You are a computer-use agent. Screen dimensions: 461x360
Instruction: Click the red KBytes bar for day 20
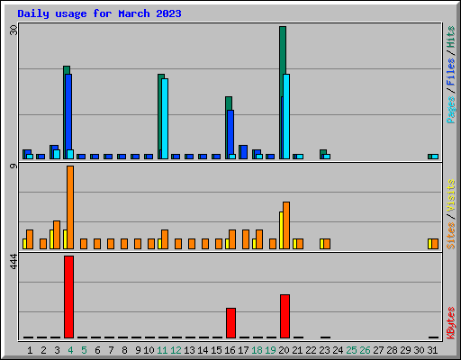tap(285, 316)
